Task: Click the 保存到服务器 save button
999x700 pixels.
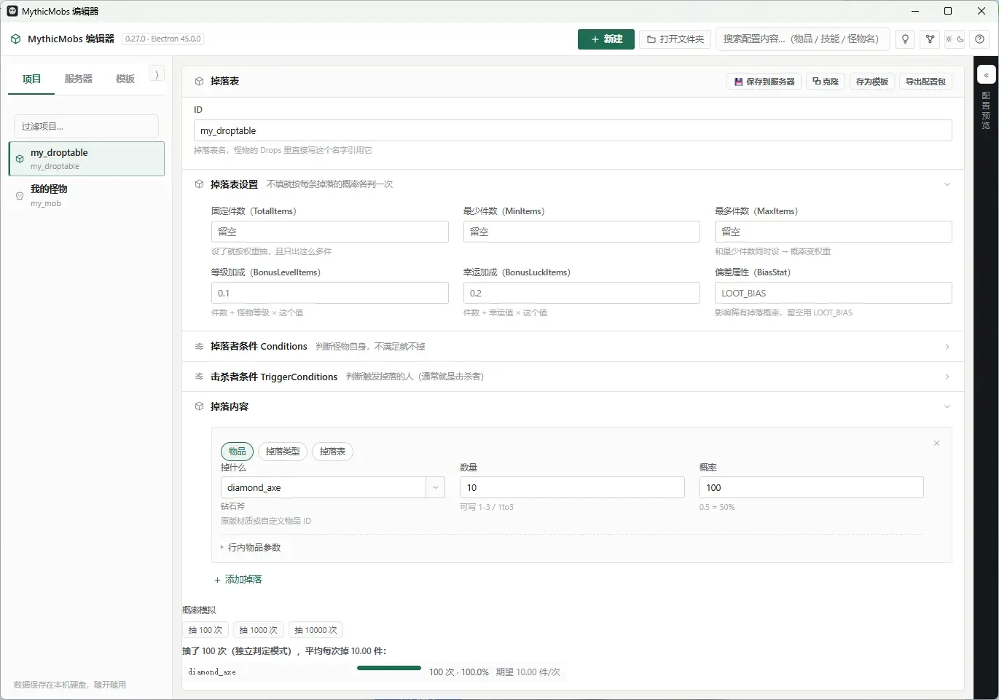Action: [x=764, y=82]
